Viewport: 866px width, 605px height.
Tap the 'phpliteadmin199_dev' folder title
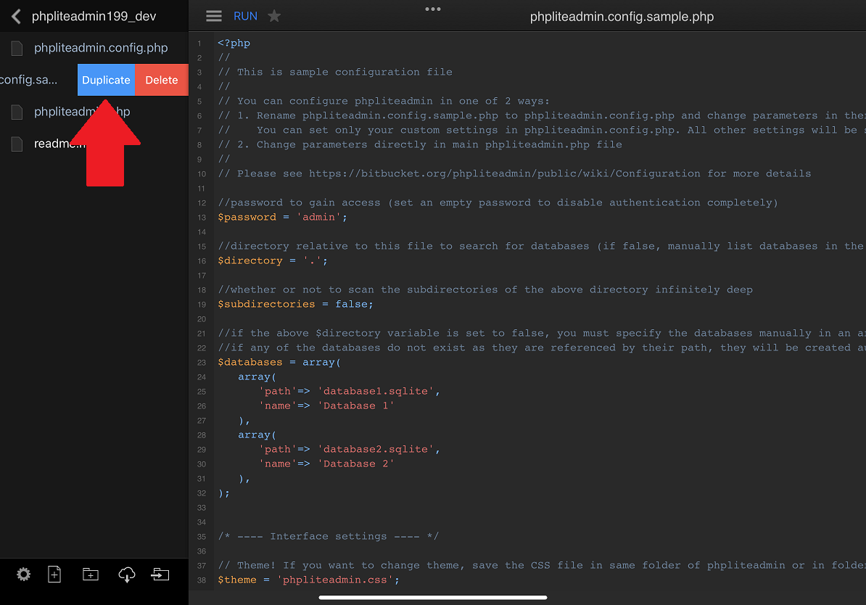(x=94, y=16)
